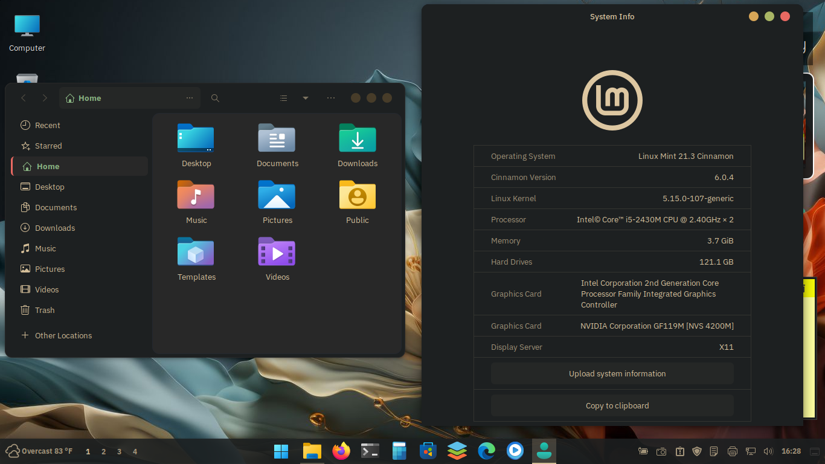Screen dimensions: 825x464
Task: Click Upload system information button
Action: tap(612, 373)
